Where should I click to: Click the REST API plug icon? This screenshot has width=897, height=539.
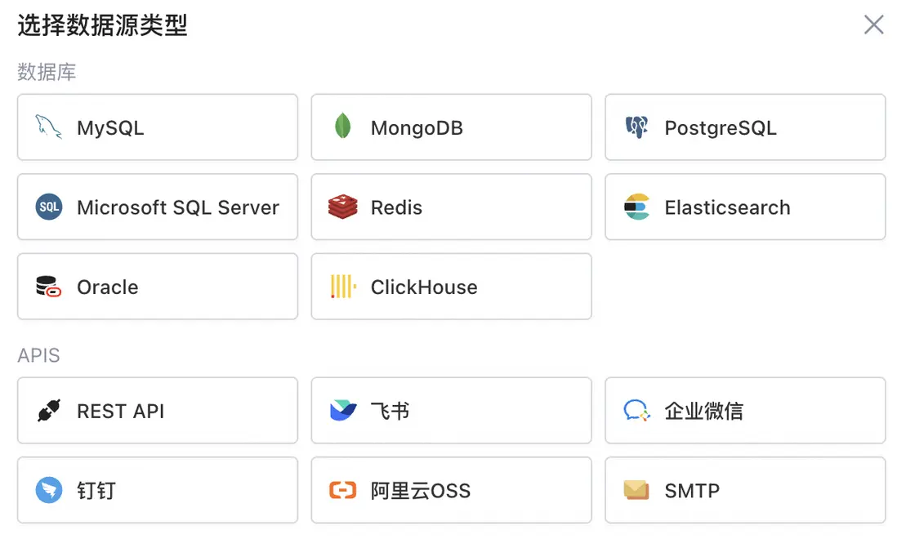coord(49,411)
